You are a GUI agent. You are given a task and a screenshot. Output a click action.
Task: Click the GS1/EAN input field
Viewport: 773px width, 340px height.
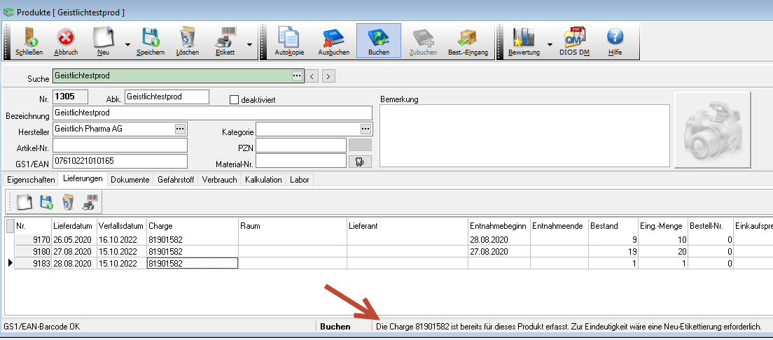120,161
